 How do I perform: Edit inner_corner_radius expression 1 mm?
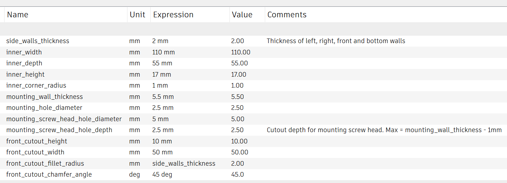click(160, 85)
